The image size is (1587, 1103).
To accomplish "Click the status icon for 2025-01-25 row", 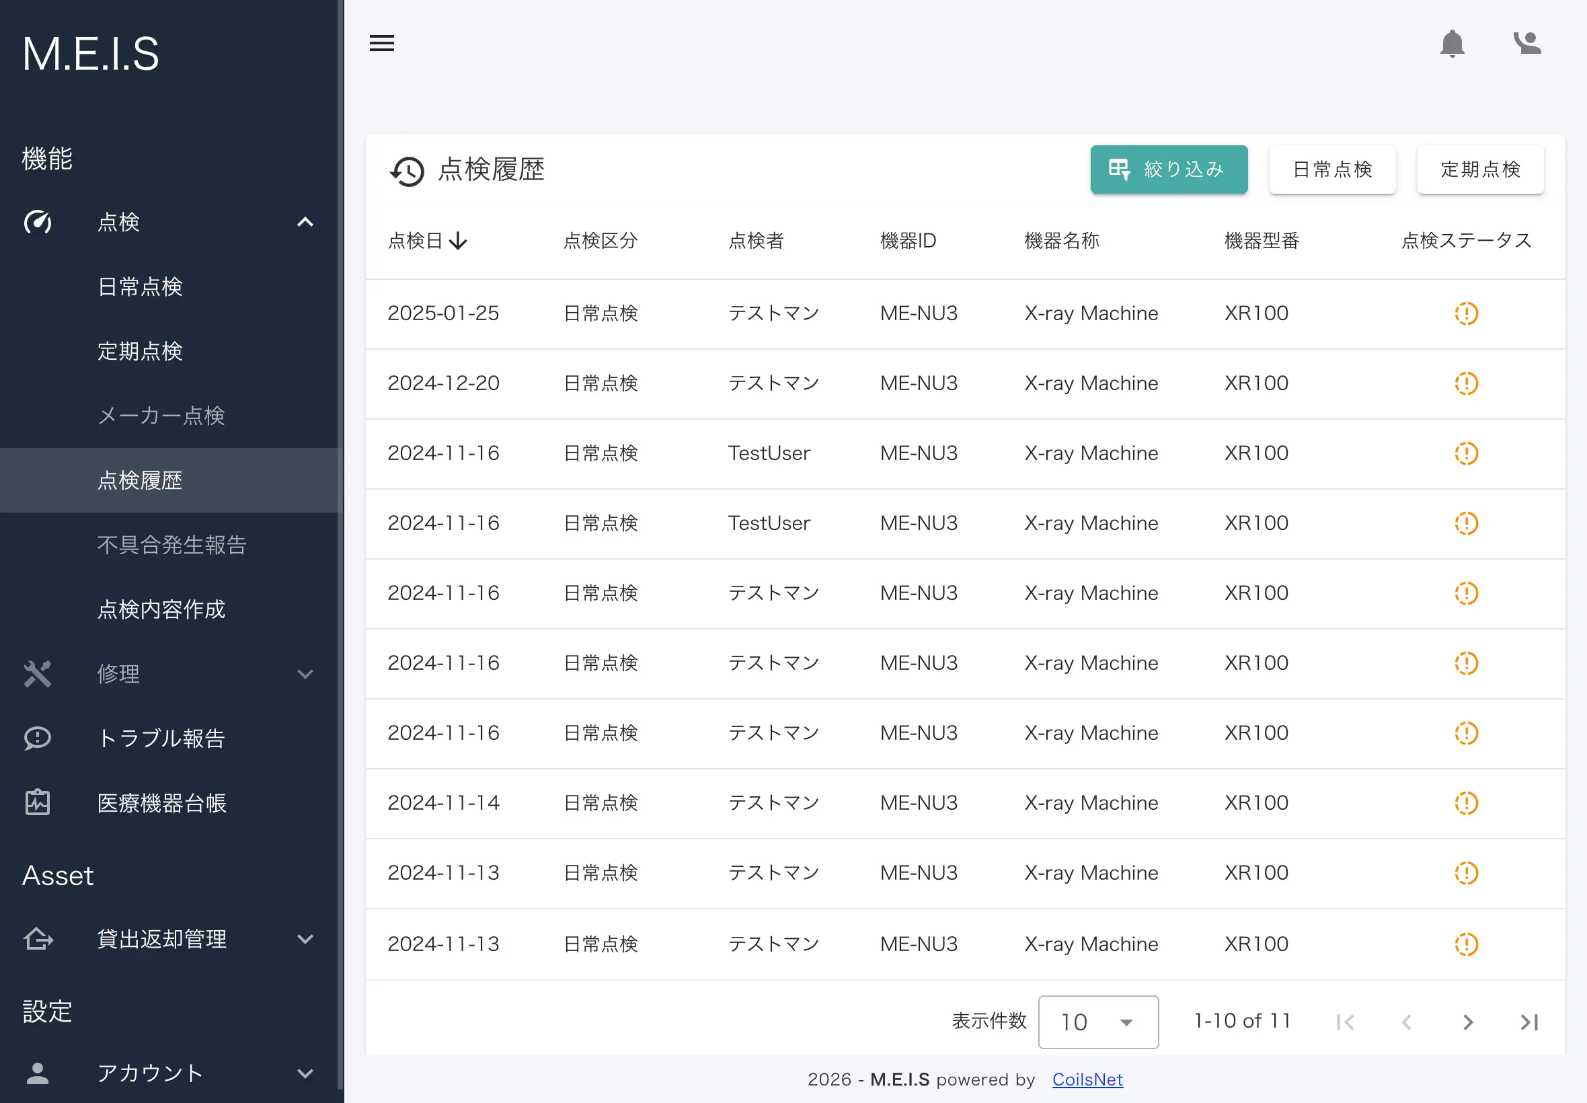I will (x=1465, y=313).
